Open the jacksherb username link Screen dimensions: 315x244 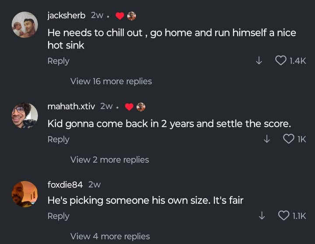click(x=66, y=15)
